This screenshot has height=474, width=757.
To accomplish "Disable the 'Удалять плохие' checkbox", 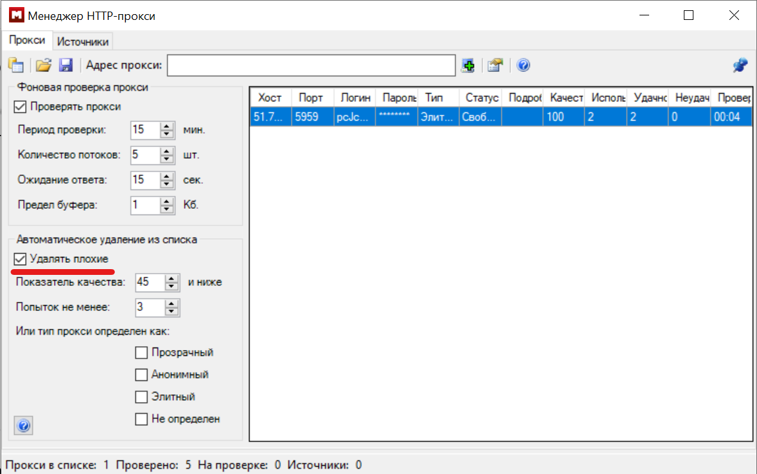I will click(x=19, y=259).
